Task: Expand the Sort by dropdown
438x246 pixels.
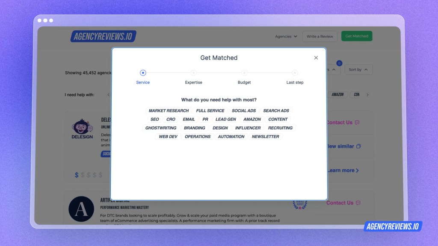Action: click(x=358, y=70)
